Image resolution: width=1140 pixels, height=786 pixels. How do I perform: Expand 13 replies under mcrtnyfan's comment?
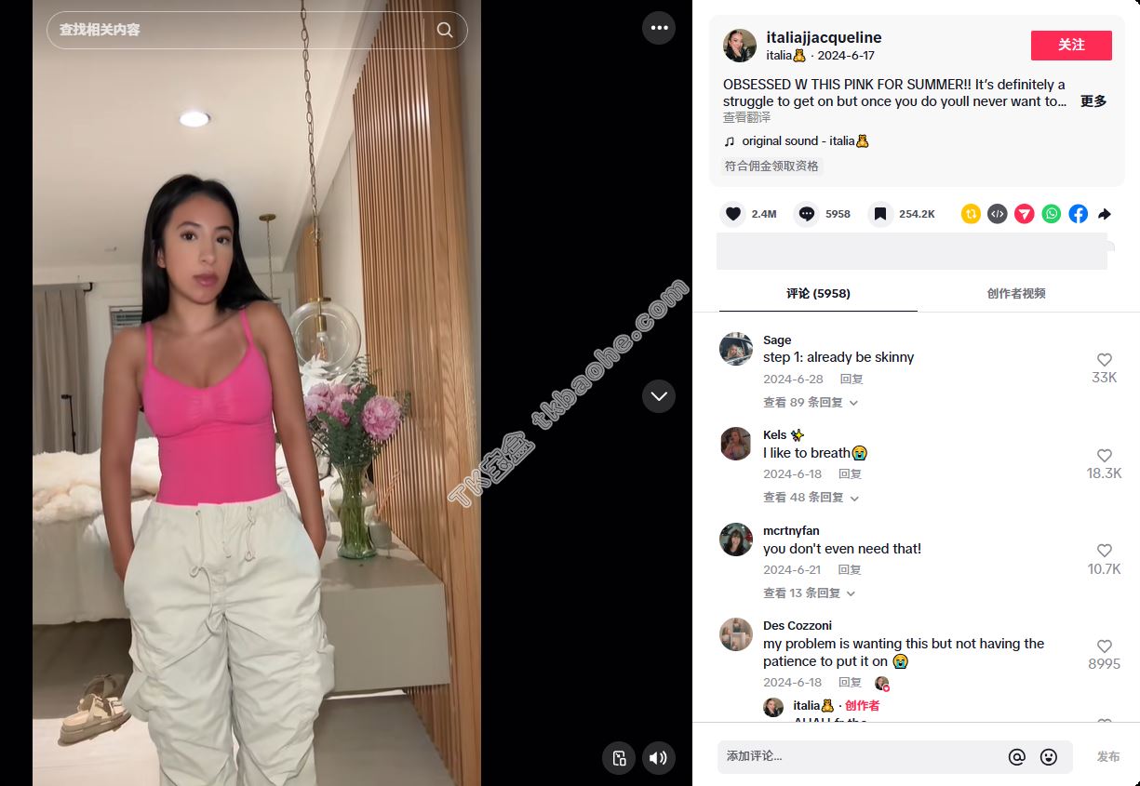811,593
